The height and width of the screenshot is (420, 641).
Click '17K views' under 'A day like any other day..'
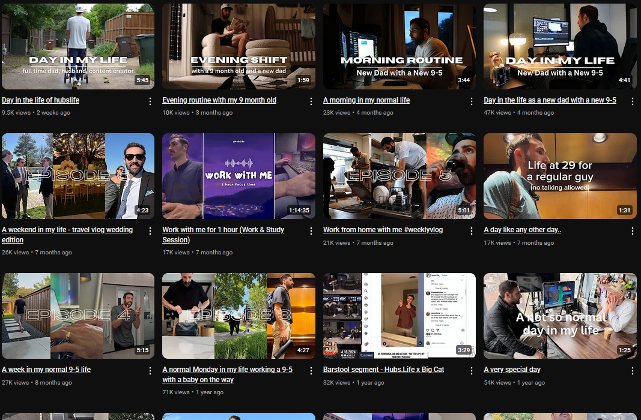[x=497, y=242]
